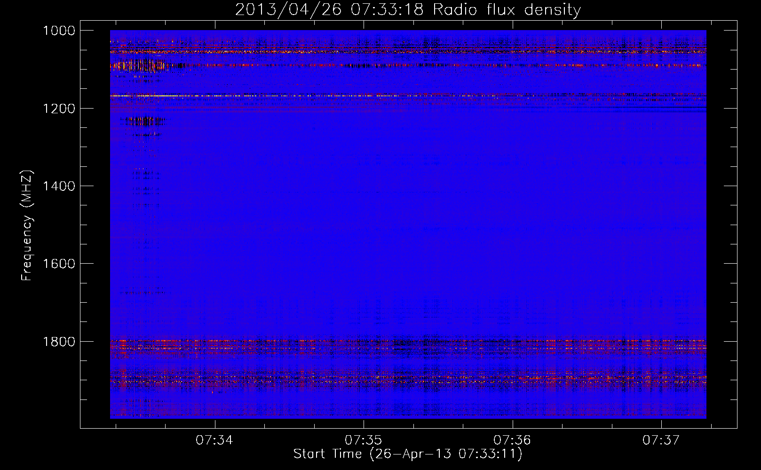The height and width of the screenshot is (470, 761).
Task: Click the 1600 frequency tick label
Action: (x=59, y=264)
